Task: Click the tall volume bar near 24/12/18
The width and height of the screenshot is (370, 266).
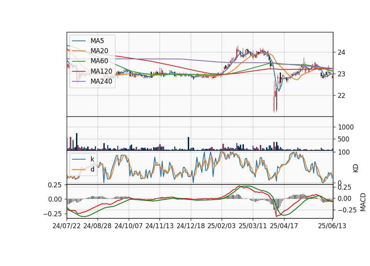Action: [188, 143]
